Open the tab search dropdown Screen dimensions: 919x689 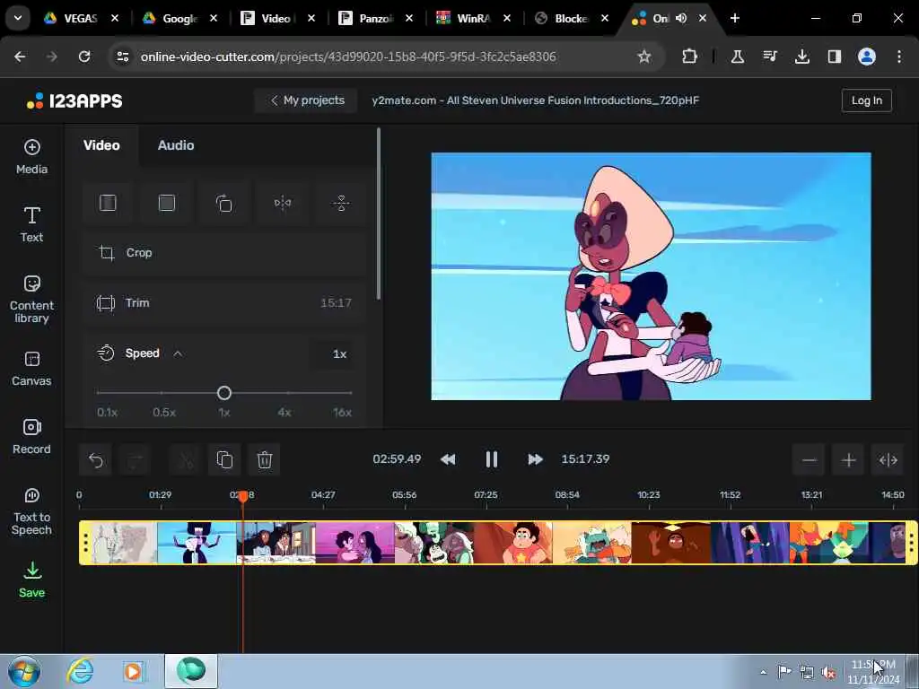click(18, 18)
